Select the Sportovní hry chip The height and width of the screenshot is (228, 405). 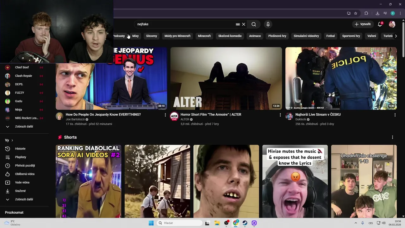(351, 36)
